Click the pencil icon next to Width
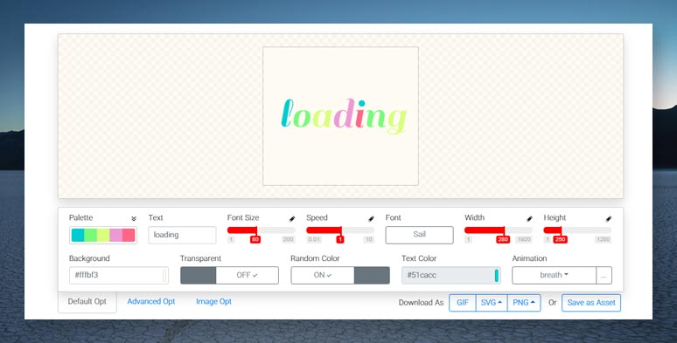Viewport: 677px width, 343px height. (x=529, y=219)
